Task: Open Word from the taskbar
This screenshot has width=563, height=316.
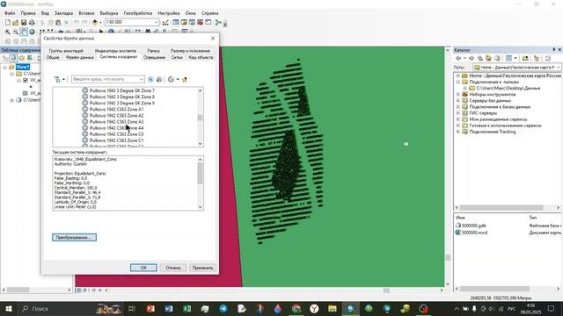Action: point(168,308)
